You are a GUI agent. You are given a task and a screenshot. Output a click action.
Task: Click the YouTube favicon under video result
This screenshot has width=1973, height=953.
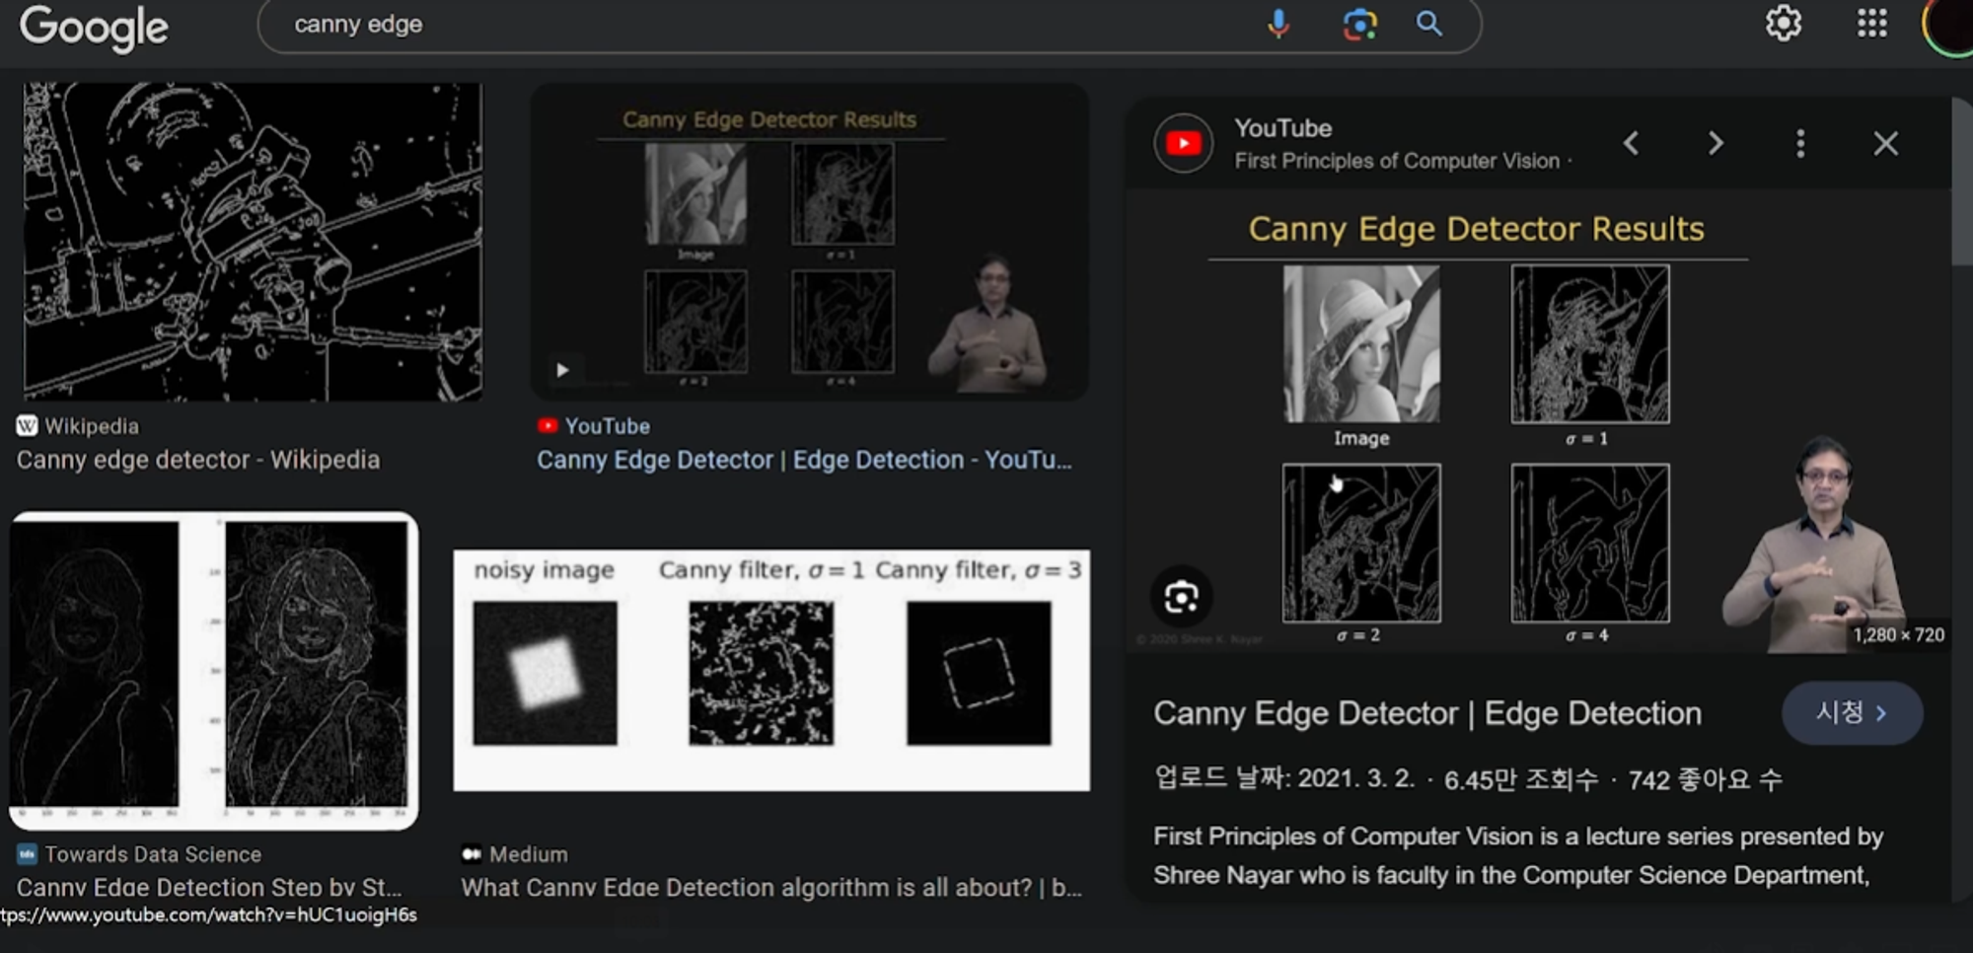(x=548, y=425)
